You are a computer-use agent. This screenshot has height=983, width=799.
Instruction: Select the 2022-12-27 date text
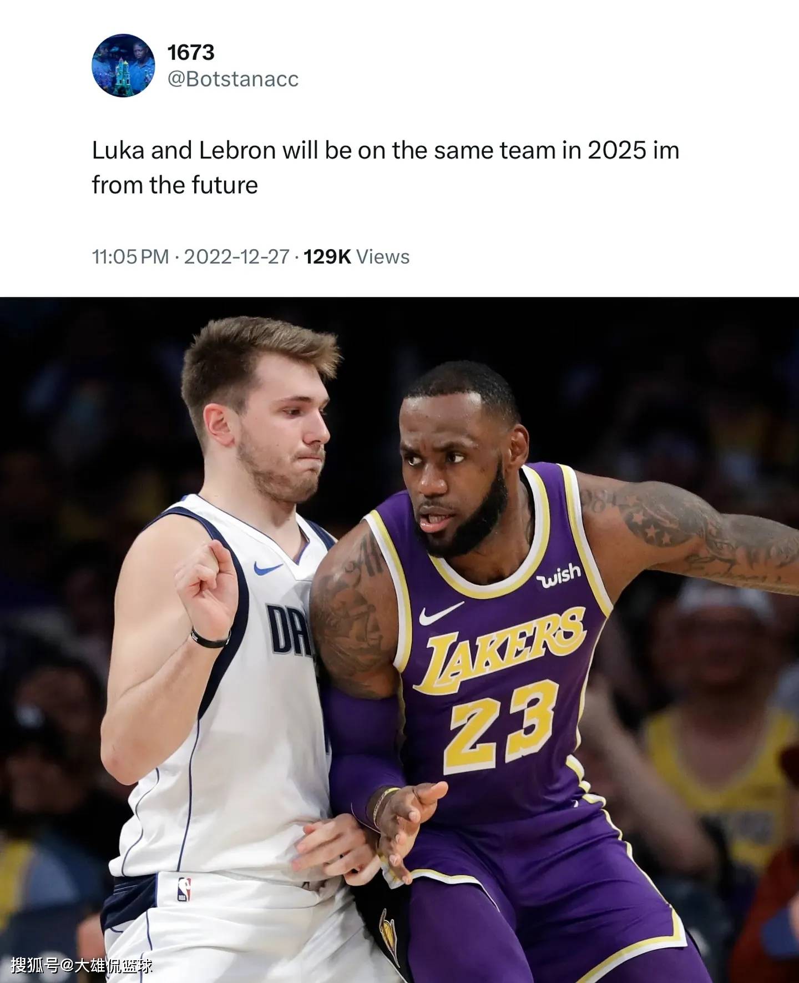[x=236, y=256]
